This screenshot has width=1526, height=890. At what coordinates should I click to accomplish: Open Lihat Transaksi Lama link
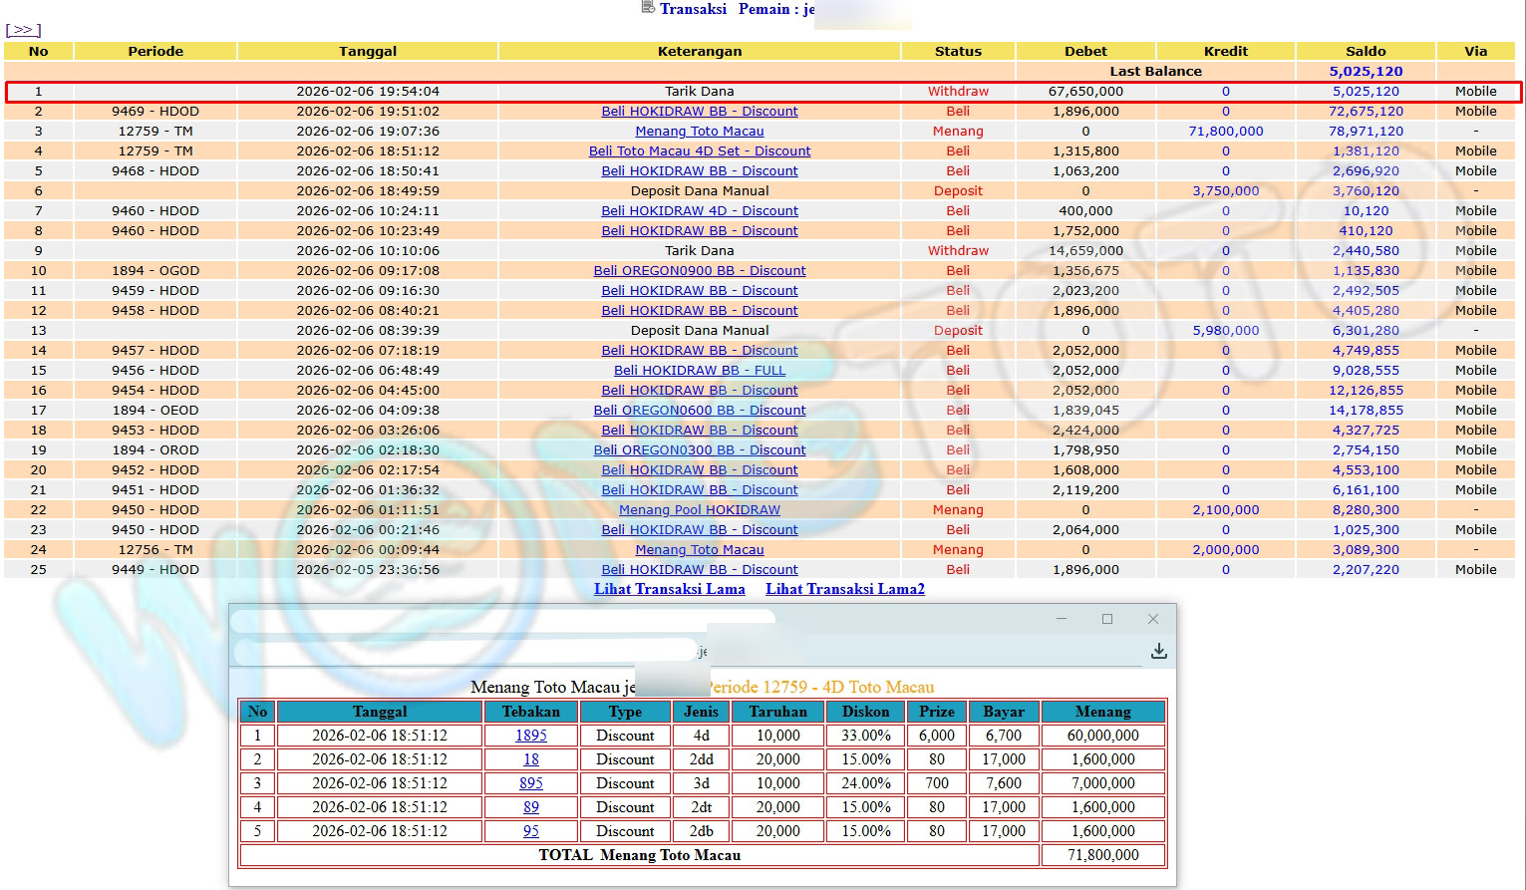[669, 589]
